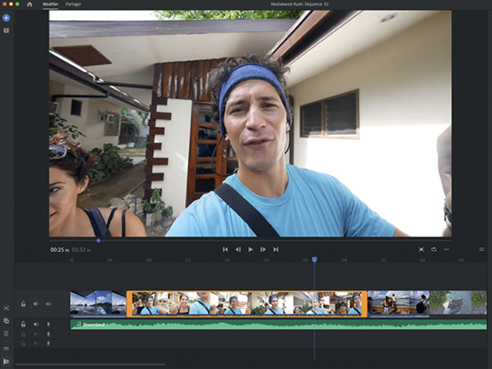Click the trash delete icon
The width and height of the screenshot is (492, 369).
coord(6,333)
